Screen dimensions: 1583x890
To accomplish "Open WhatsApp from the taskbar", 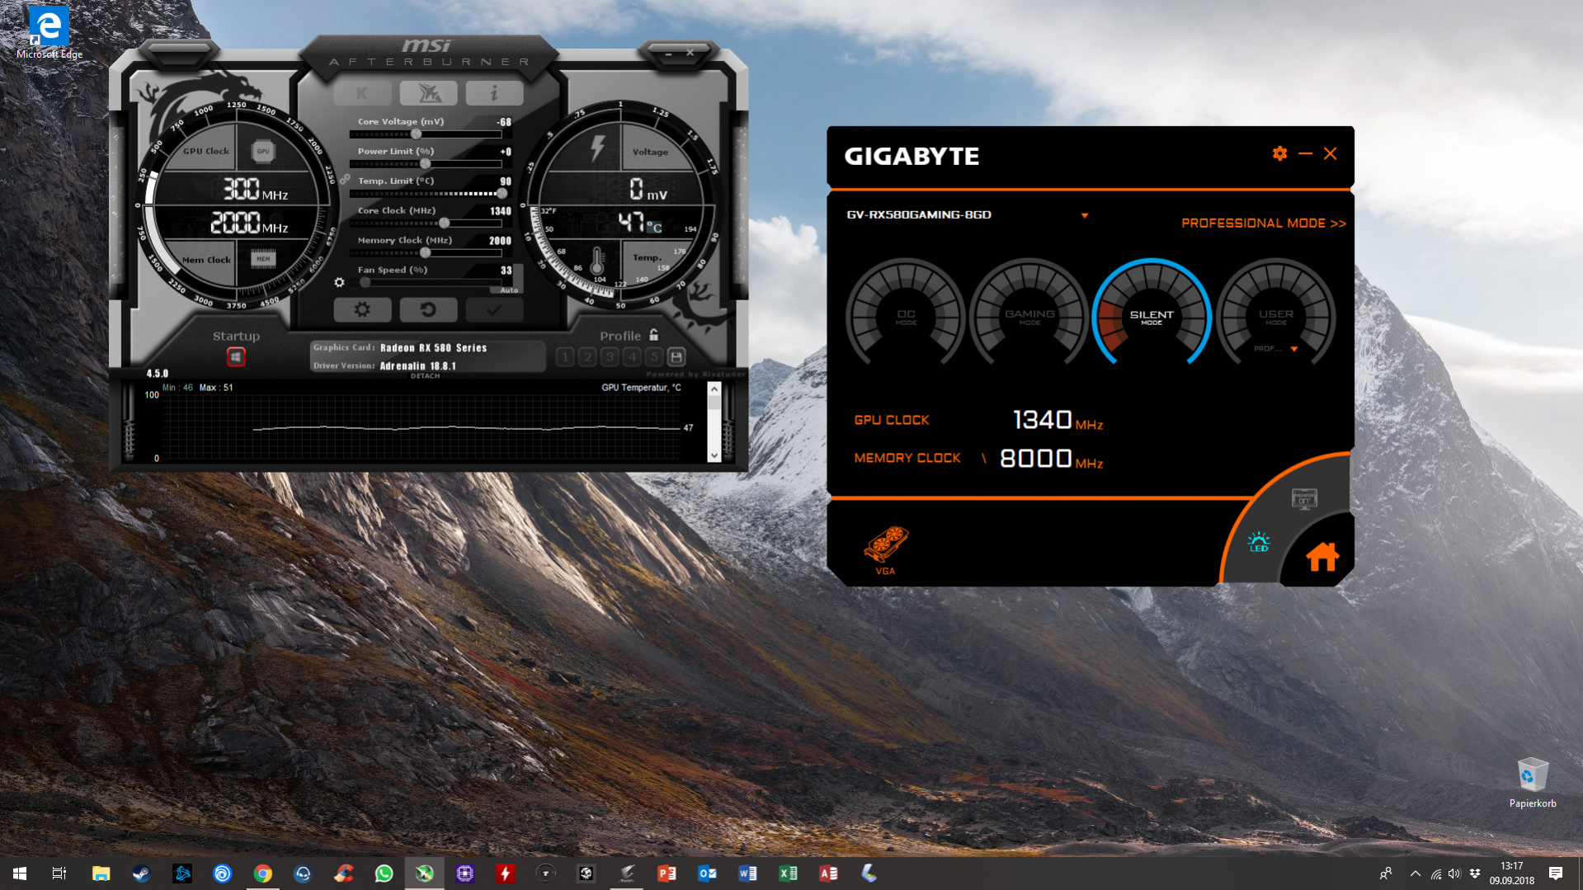I will 384,874.
